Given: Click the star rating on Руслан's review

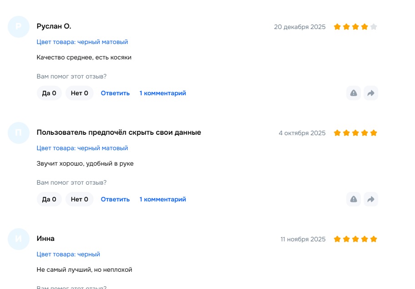Looking at the screenshot, I should coord(355,27).
